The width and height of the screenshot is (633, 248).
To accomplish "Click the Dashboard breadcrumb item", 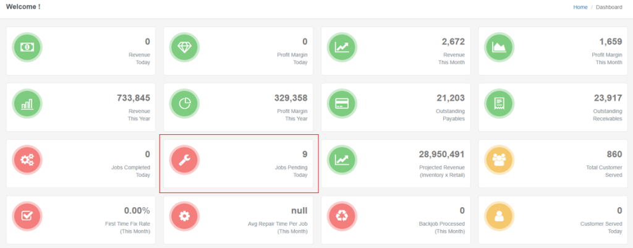I will click(609, 7).
